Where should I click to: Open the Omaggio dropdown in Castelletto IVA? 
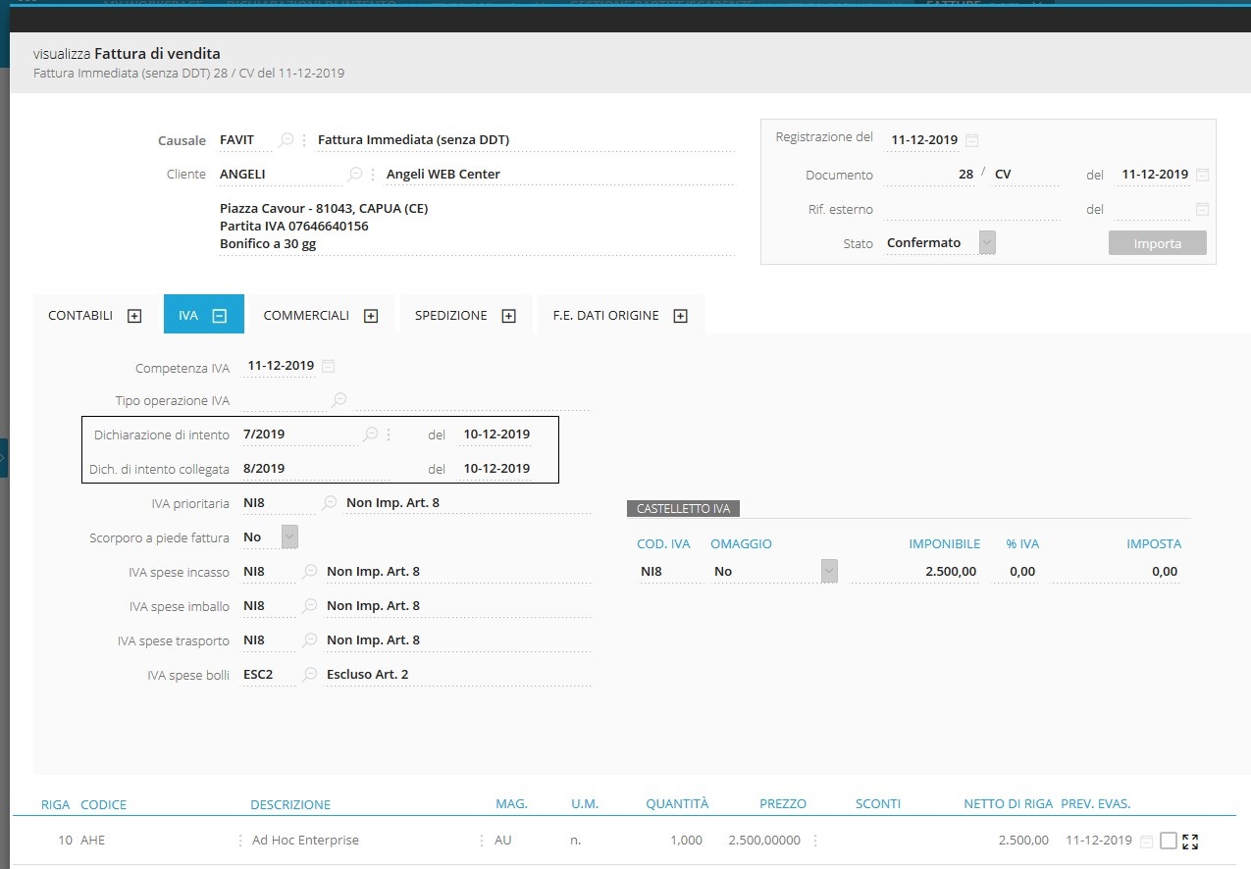(829, 572)
